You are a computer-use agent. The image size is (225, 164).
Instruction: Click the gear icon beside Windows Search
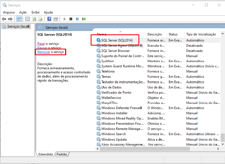pos(98,134)
